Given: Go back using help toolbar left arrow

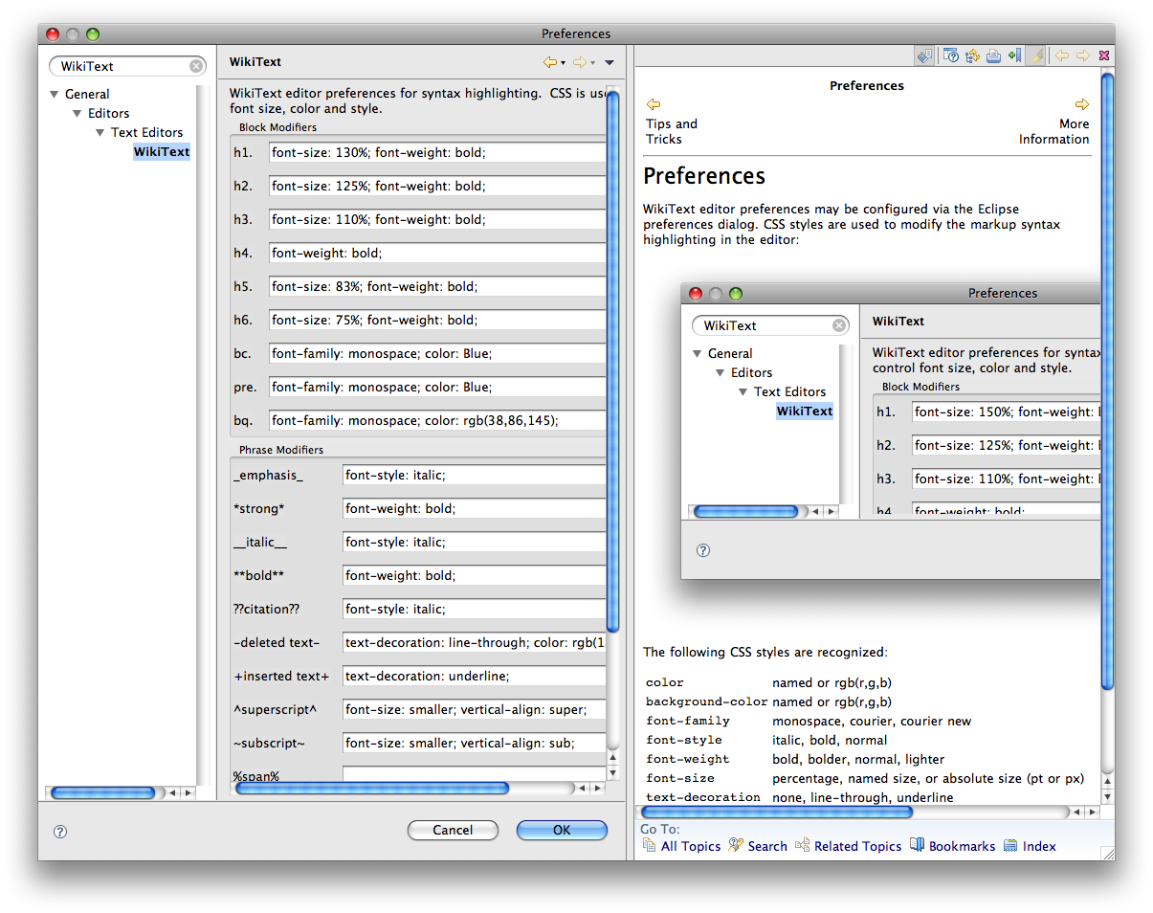Looking at the screenshot, I should 1062,56.
